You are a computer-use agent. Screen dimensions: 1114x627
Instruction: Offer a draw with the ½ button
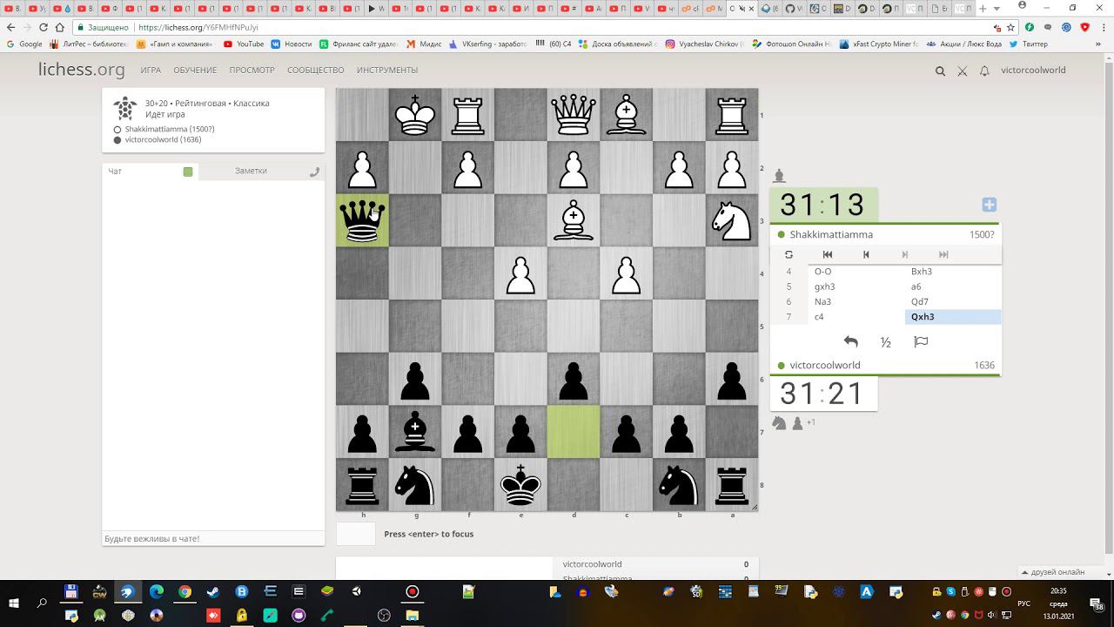(x=886, y=342)
